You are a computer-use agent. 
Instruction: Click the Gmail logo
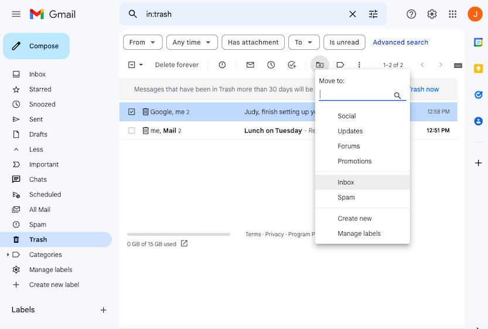tap(53, 14)
